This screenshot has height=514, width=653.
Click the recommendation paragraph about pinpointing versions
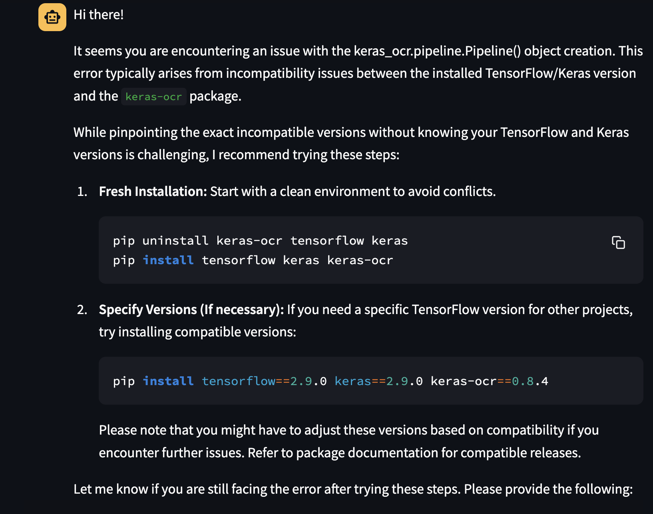tap(351, 143)
